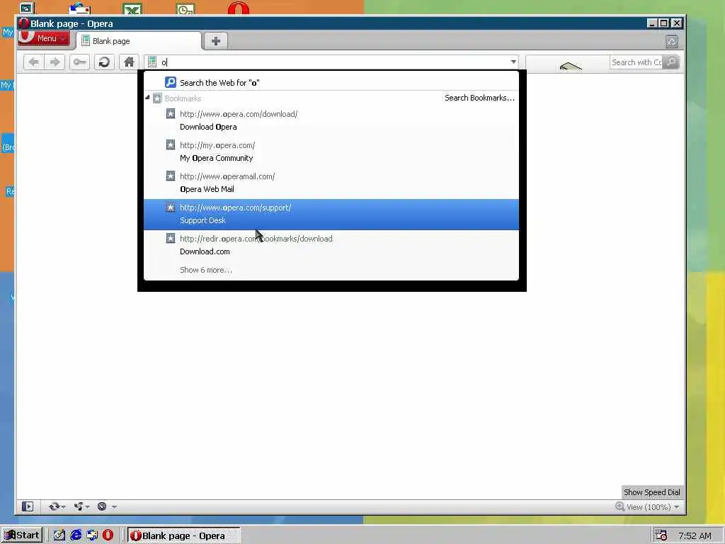Reload the page with the Reload icon

click(104, 62)
